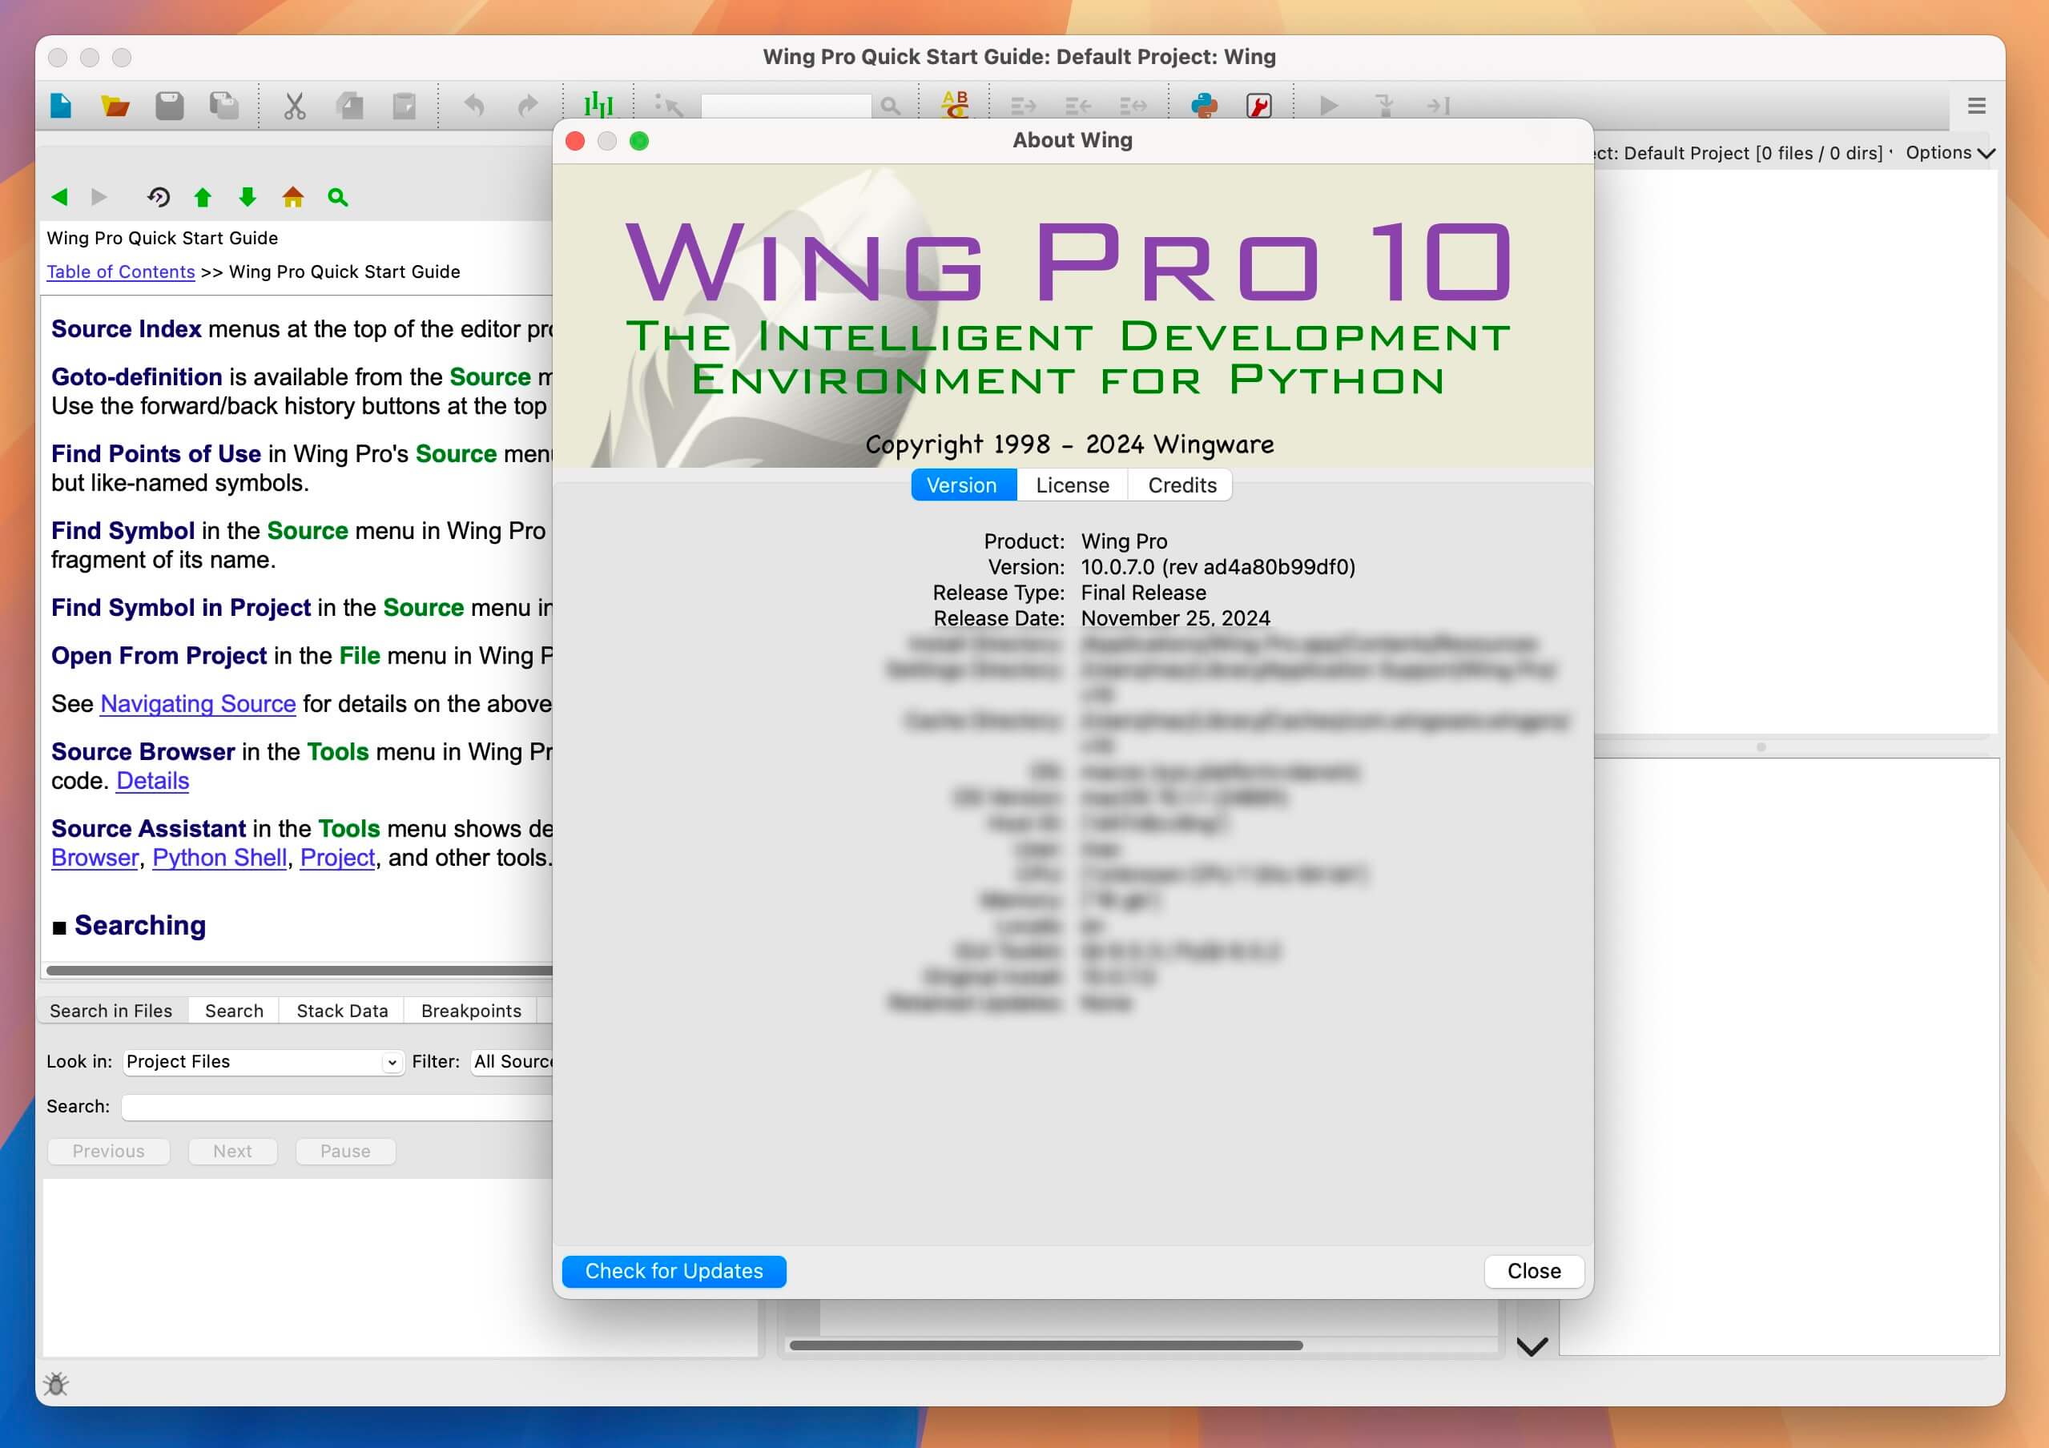
Task: Select the Search tab in the bottom panel
Action: pyautogui.click(x=235, y=1011)
